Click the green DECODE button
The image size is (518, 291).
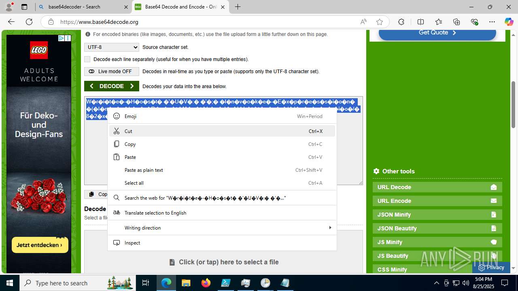tap(112, 86)
